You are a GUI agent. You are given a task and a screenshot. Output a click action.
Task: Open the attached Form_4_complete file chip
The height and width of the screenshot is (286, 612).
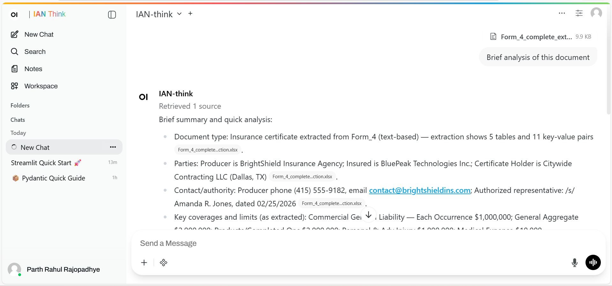coord(540,37)
